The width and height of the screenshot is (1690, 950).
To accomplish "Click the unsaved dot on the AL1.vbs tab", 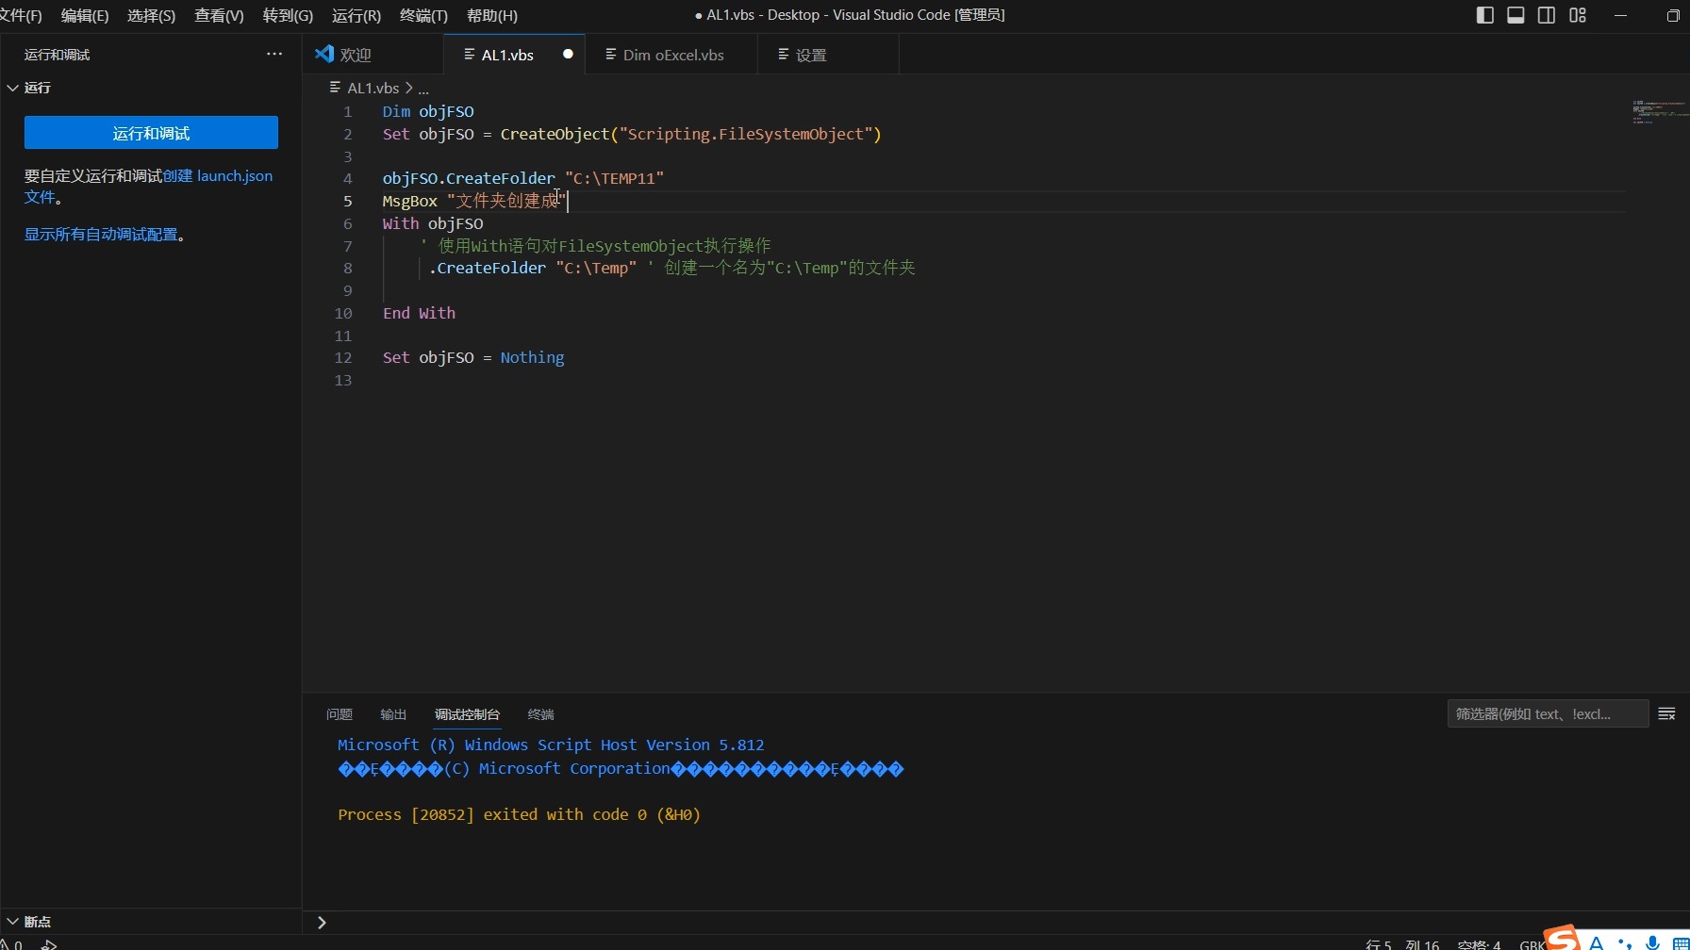I will (568, 54).
